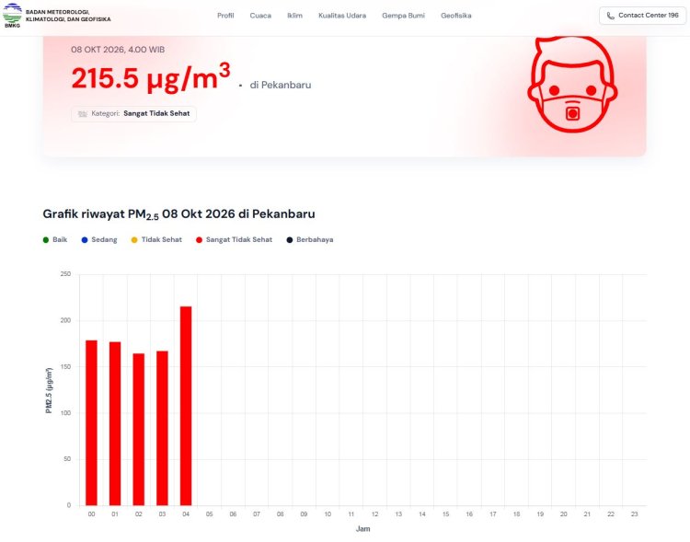Click the chart bar for hour 03

point(162,428)
